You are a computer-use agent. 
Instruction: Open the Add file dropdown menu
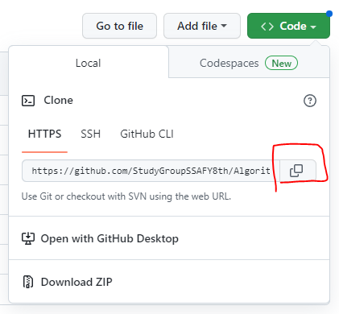(x=202, y=26)
